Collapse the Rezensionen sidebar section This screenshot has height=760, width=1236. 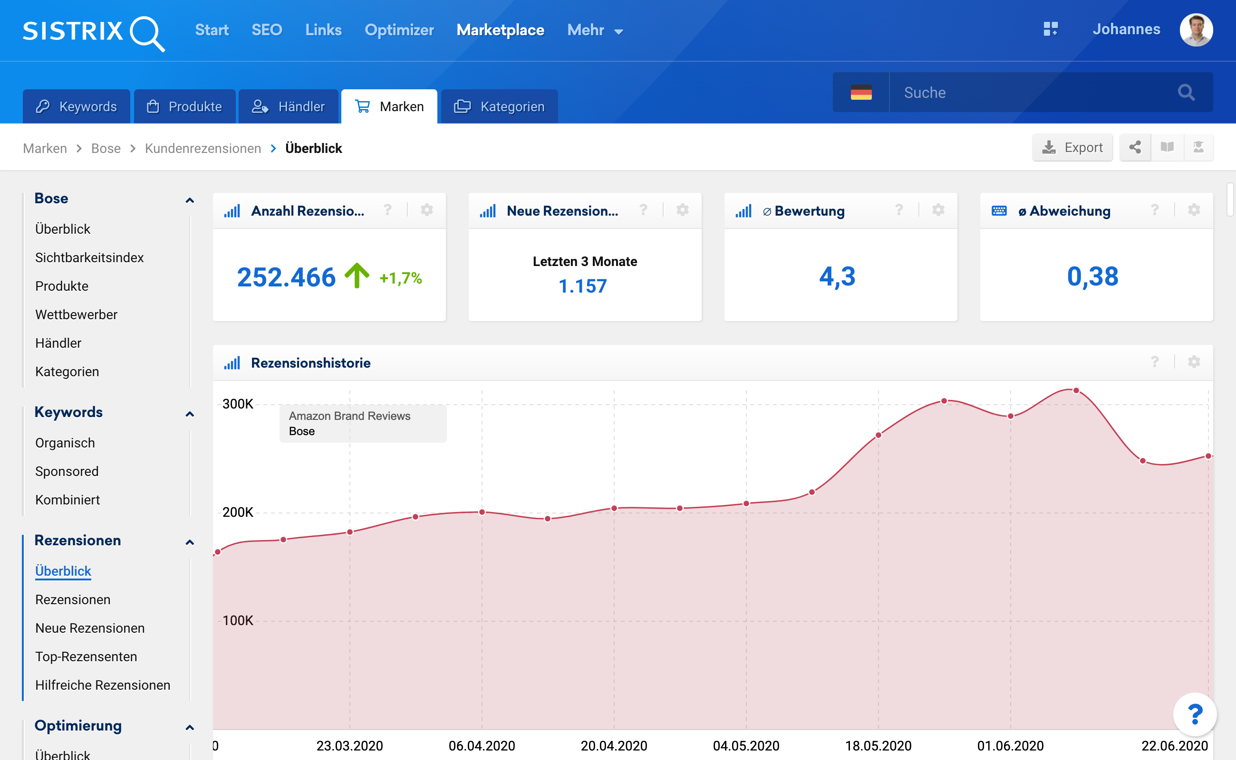(190, 542)
